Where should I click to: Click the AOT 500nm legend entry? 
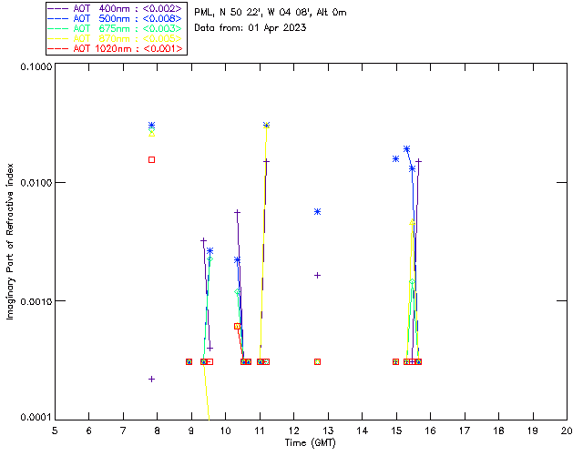pos(116,18)
